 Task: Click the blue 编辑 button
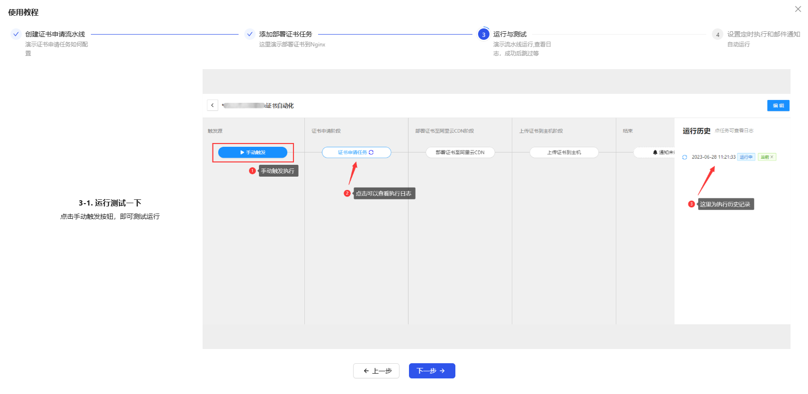coord(778,106)
